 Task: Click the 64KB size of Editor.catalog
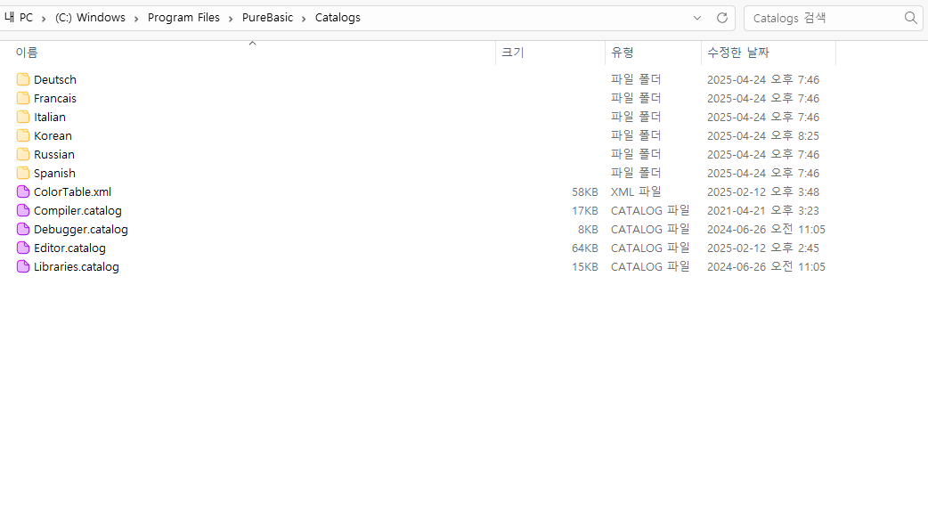(x=585, y=248)
